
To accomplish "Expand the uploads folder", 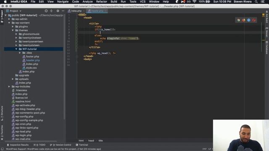I will [13, 79].
